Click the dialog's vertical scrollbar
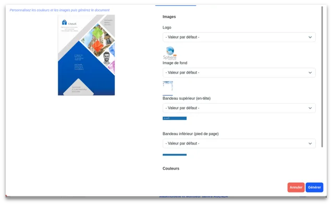 pyautogui.click(x=322, y=77)
